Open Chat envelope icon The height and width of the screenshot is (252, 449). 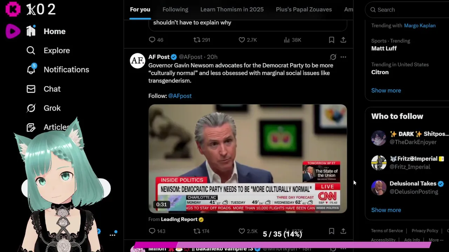[x=31, y=89]
